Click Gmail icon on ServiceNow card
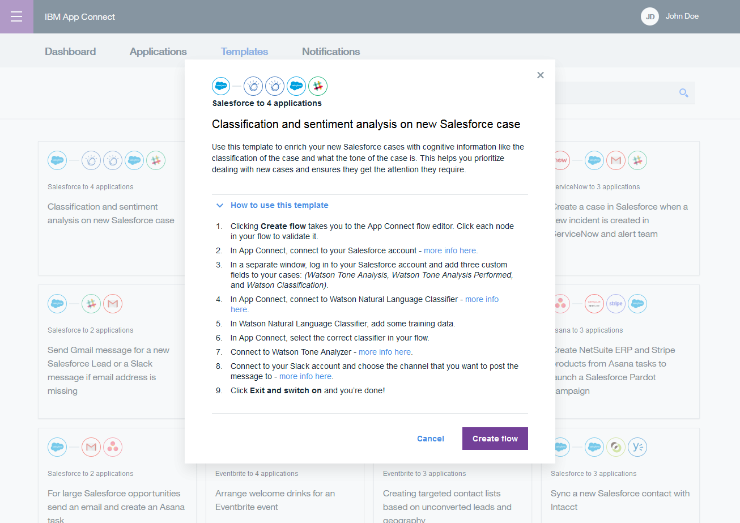 click(x=616, y=160)
